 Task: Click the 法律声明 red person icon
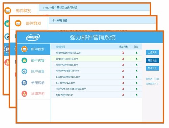[24, 94]
